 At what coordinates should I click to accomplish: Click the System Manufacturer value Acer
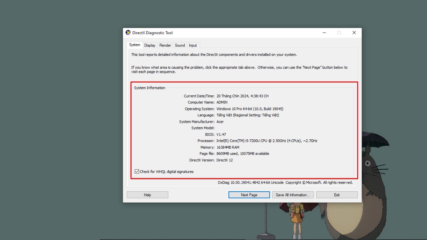[220, 122]
